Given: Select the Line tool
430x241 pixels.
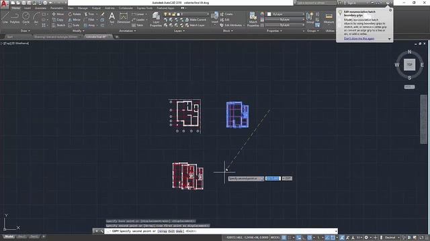Looking at the screenshot, I should pyautogui.click(x=5, y=18).
